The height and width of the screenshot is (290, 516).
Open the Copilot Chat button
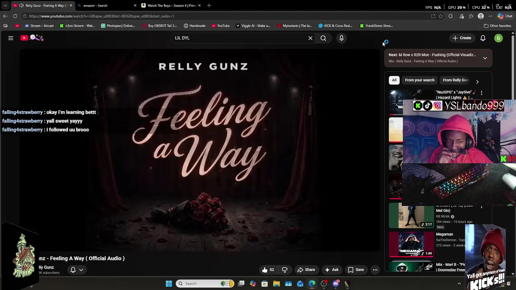coord(505,16)
